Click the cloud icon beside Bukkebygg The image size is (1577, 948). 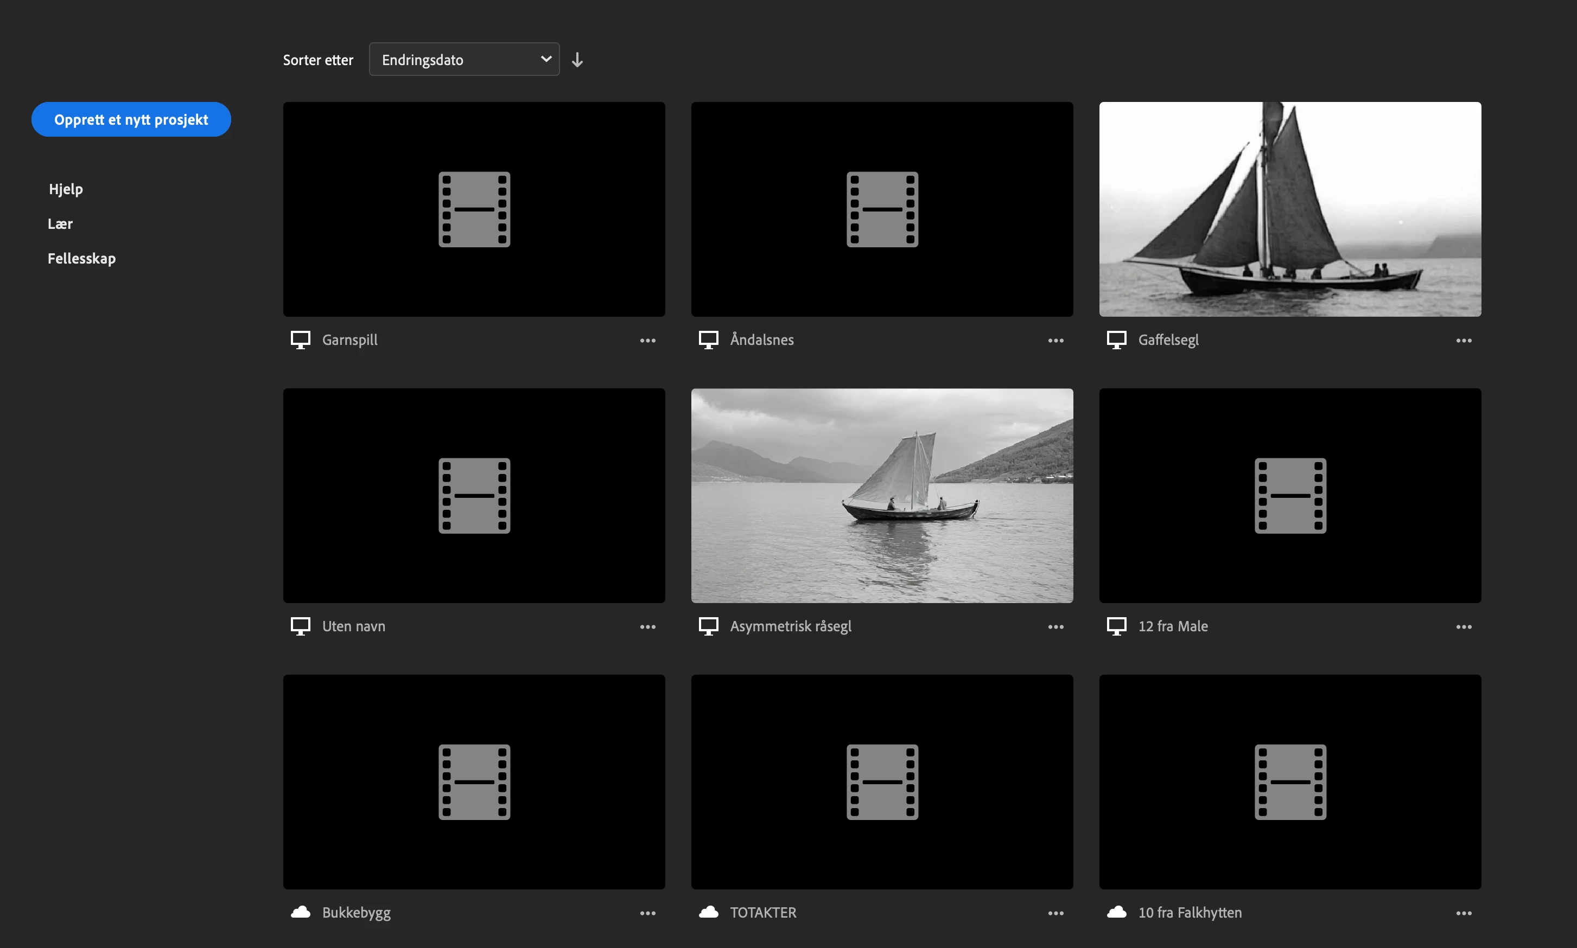[301, 912]
